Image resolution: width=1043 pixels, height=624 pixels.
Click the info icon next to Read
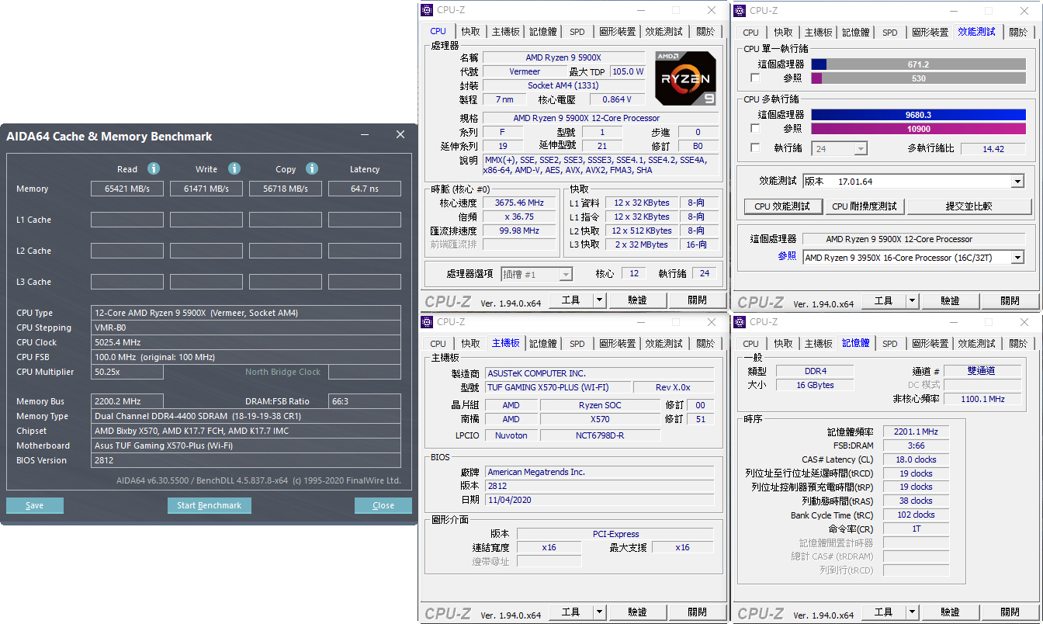[x=154, y=168]
